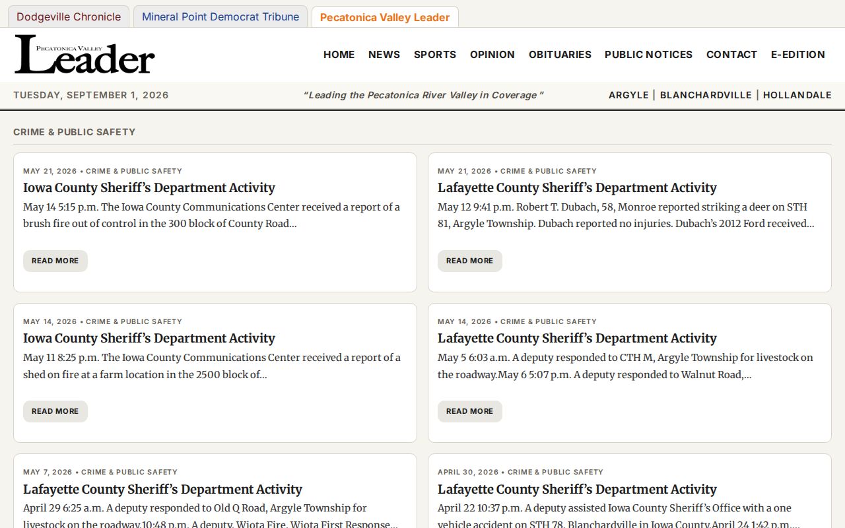Go to the Home nav link
Image resolution: width=845 pixels, height=528 pixels.
[339, 55]
